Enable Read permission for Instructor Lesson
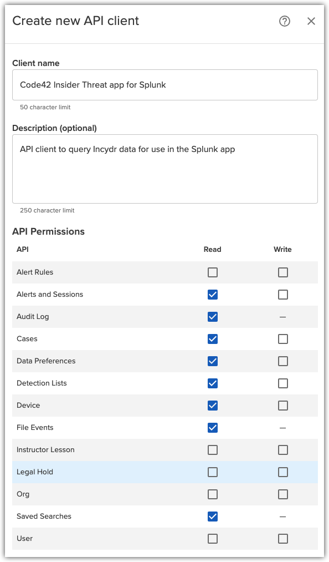The width and height of the screenshot is (329, 562). coord(212,449)
